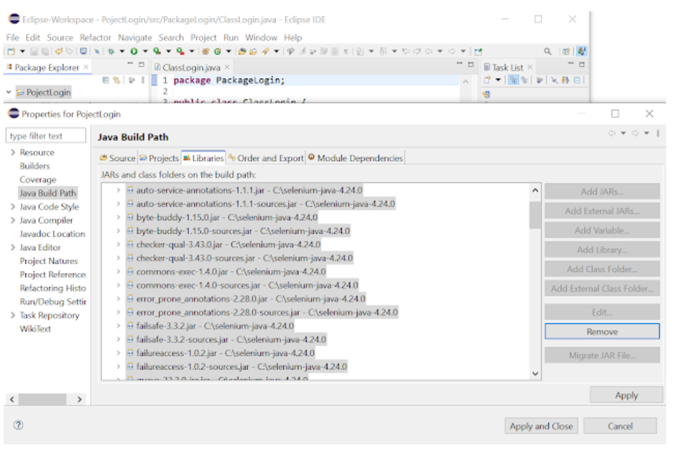Click the JAR list scroll down arrow

(535, 374)
